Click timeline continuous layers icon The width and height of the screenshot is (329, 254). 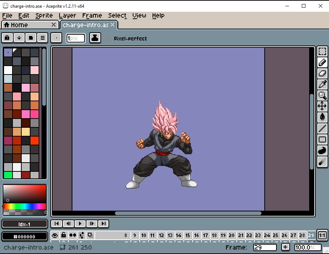82,235
